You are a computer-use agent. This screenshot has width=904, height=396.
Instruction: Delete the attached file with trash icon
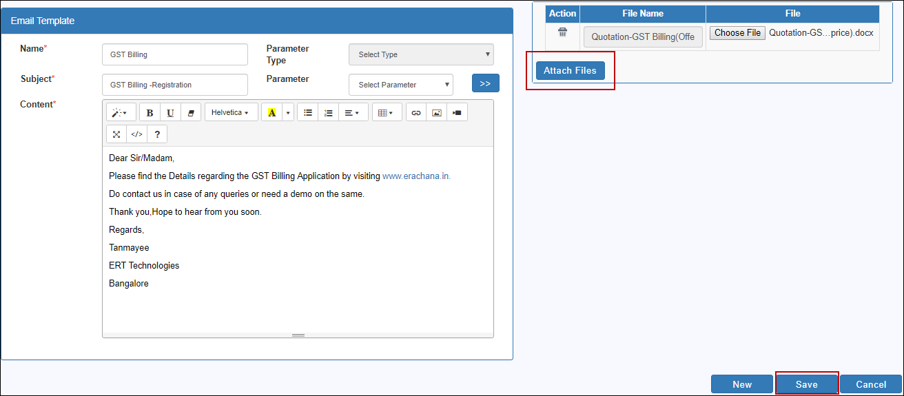tap(562, 32)
